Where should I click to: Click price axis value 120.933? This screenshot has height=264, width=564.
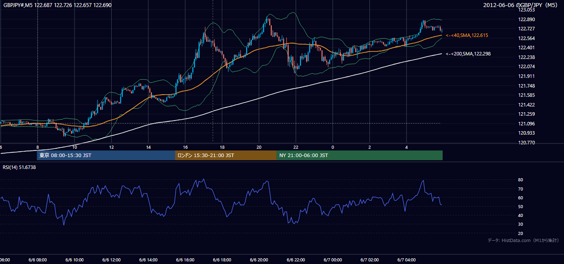(x=526, y=133)
